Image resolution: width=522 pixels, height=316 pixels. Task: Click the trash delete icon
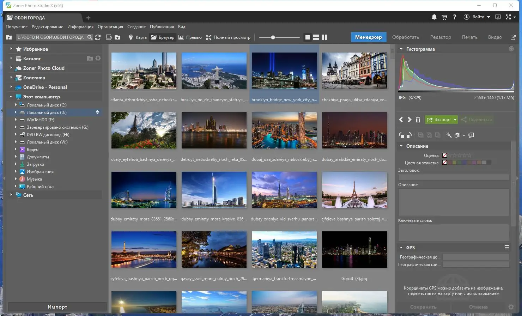tap(418, 120)
